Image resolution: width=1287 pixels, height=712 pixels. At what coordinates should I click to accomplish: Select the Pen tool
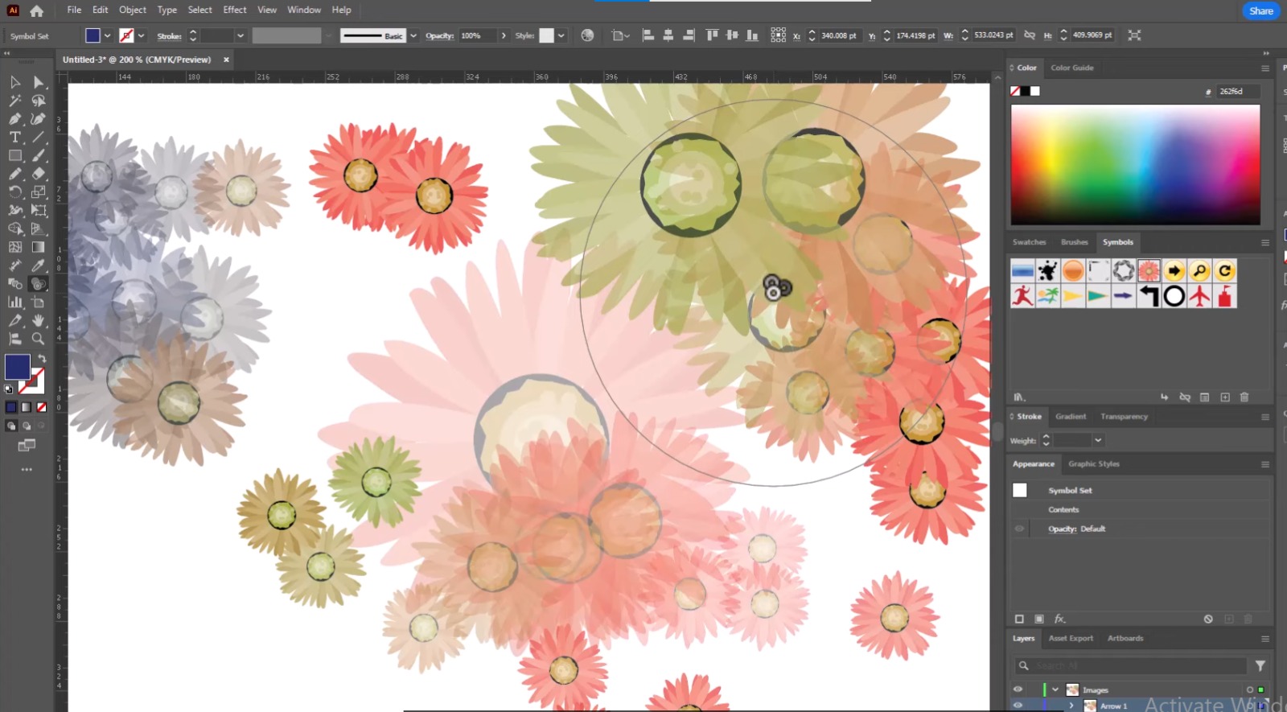pos(14,119)
